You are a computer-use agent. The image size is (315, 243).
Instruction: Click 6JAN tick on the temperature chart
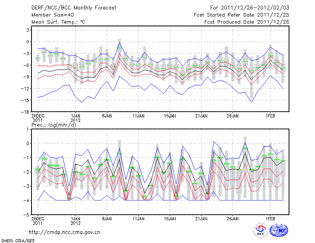107,116
